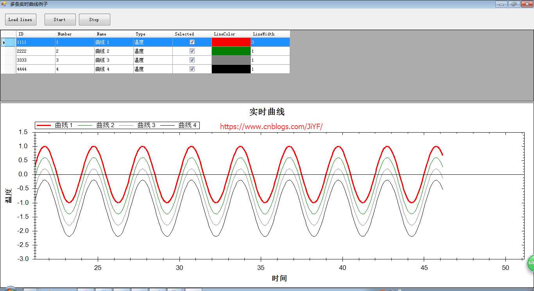Sort by the LineWidth column header
This screenshot has height=291, width=534.
[270, 34]
